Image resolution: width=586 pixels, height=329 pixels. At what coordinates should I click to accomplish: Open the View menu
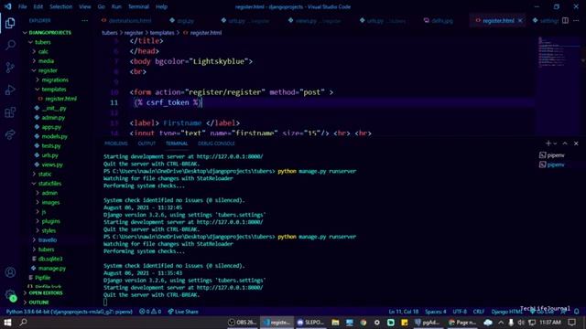tap(85, 6)
